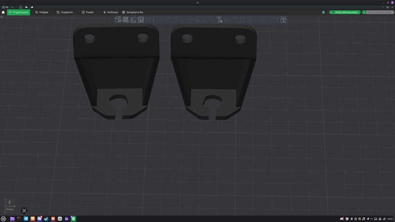Click the green icon left of Potnij button

324,12
